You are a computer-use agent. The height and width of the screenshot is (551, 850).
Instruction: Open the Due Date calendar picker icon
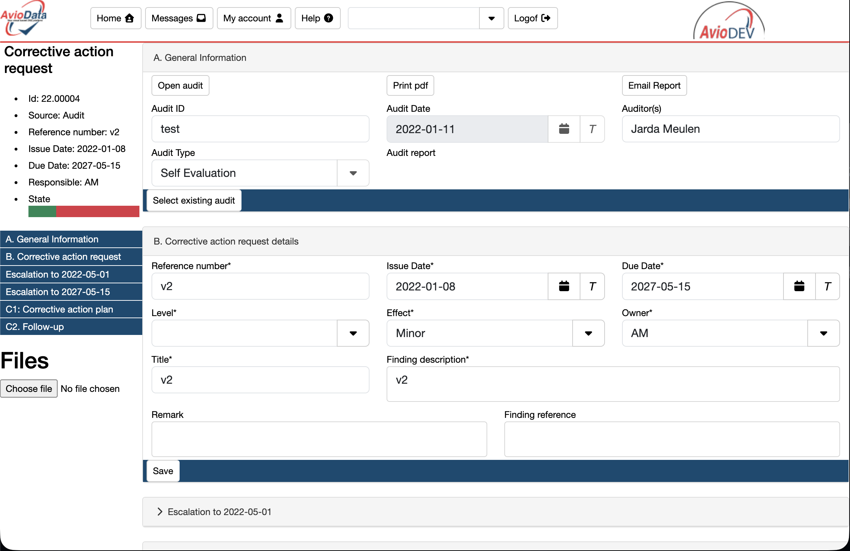[x=799, y=286]
